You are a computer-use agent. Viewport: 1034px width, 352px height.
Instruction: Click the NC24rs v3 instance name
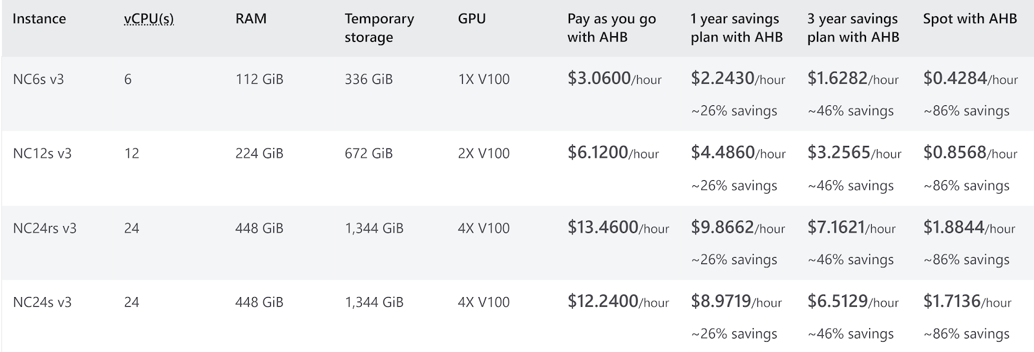pyautogui.click(x=45, y=228)
